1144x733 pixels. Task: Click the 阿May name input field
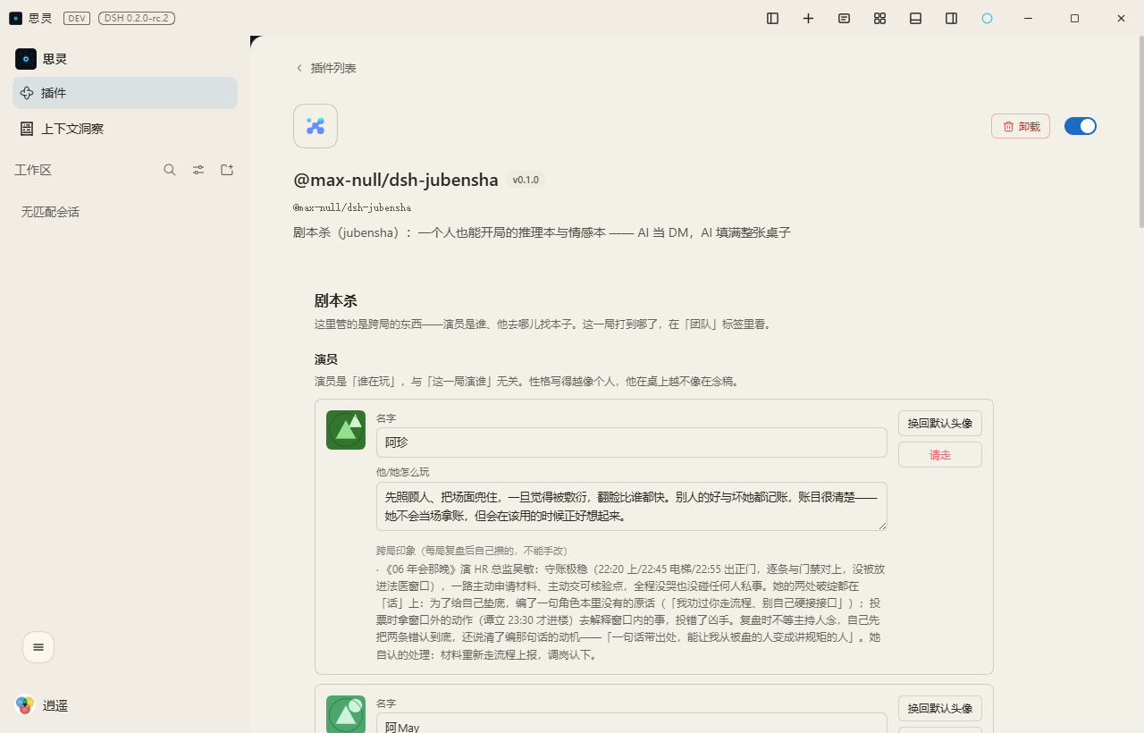tap(632, 723)
